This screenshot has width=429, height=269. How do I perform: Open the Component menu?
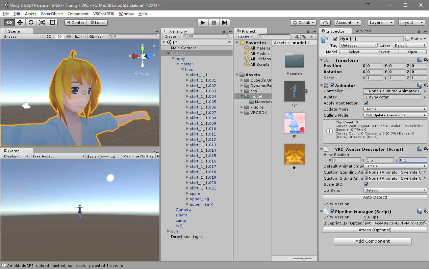point(78,14)
